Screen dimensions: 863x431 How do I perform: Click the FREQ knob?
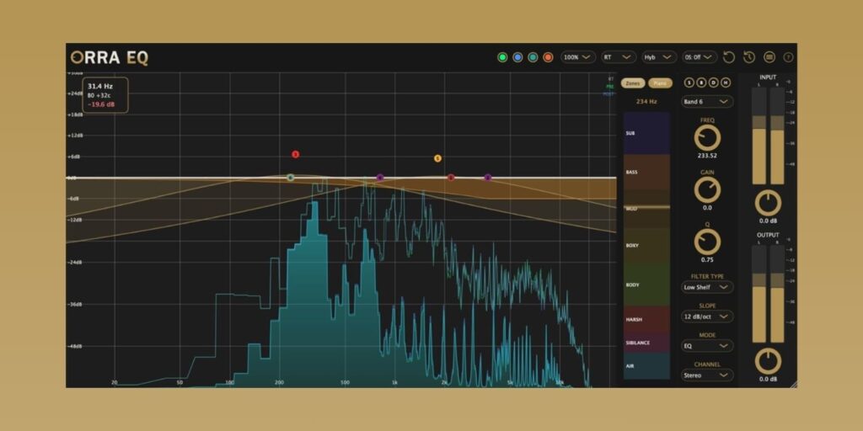[x=707, y=137]
